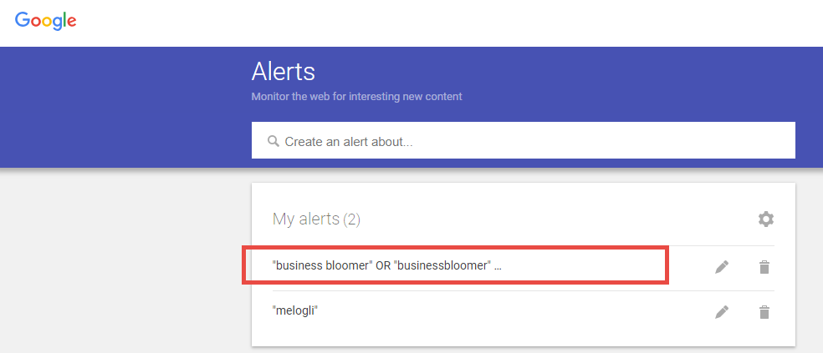This screenshot has height=353, width=823.
Task: Open alert settings via gear icon
Action: click(766, 219)
